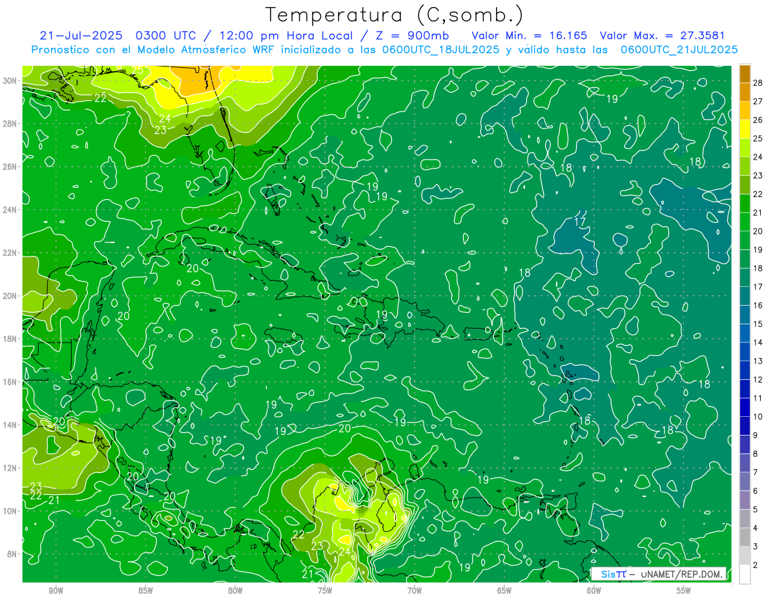Click the 75W longitude axis label
Image resolution: width=775 pixels, height=599 pixels.
[x=325, y=591]
